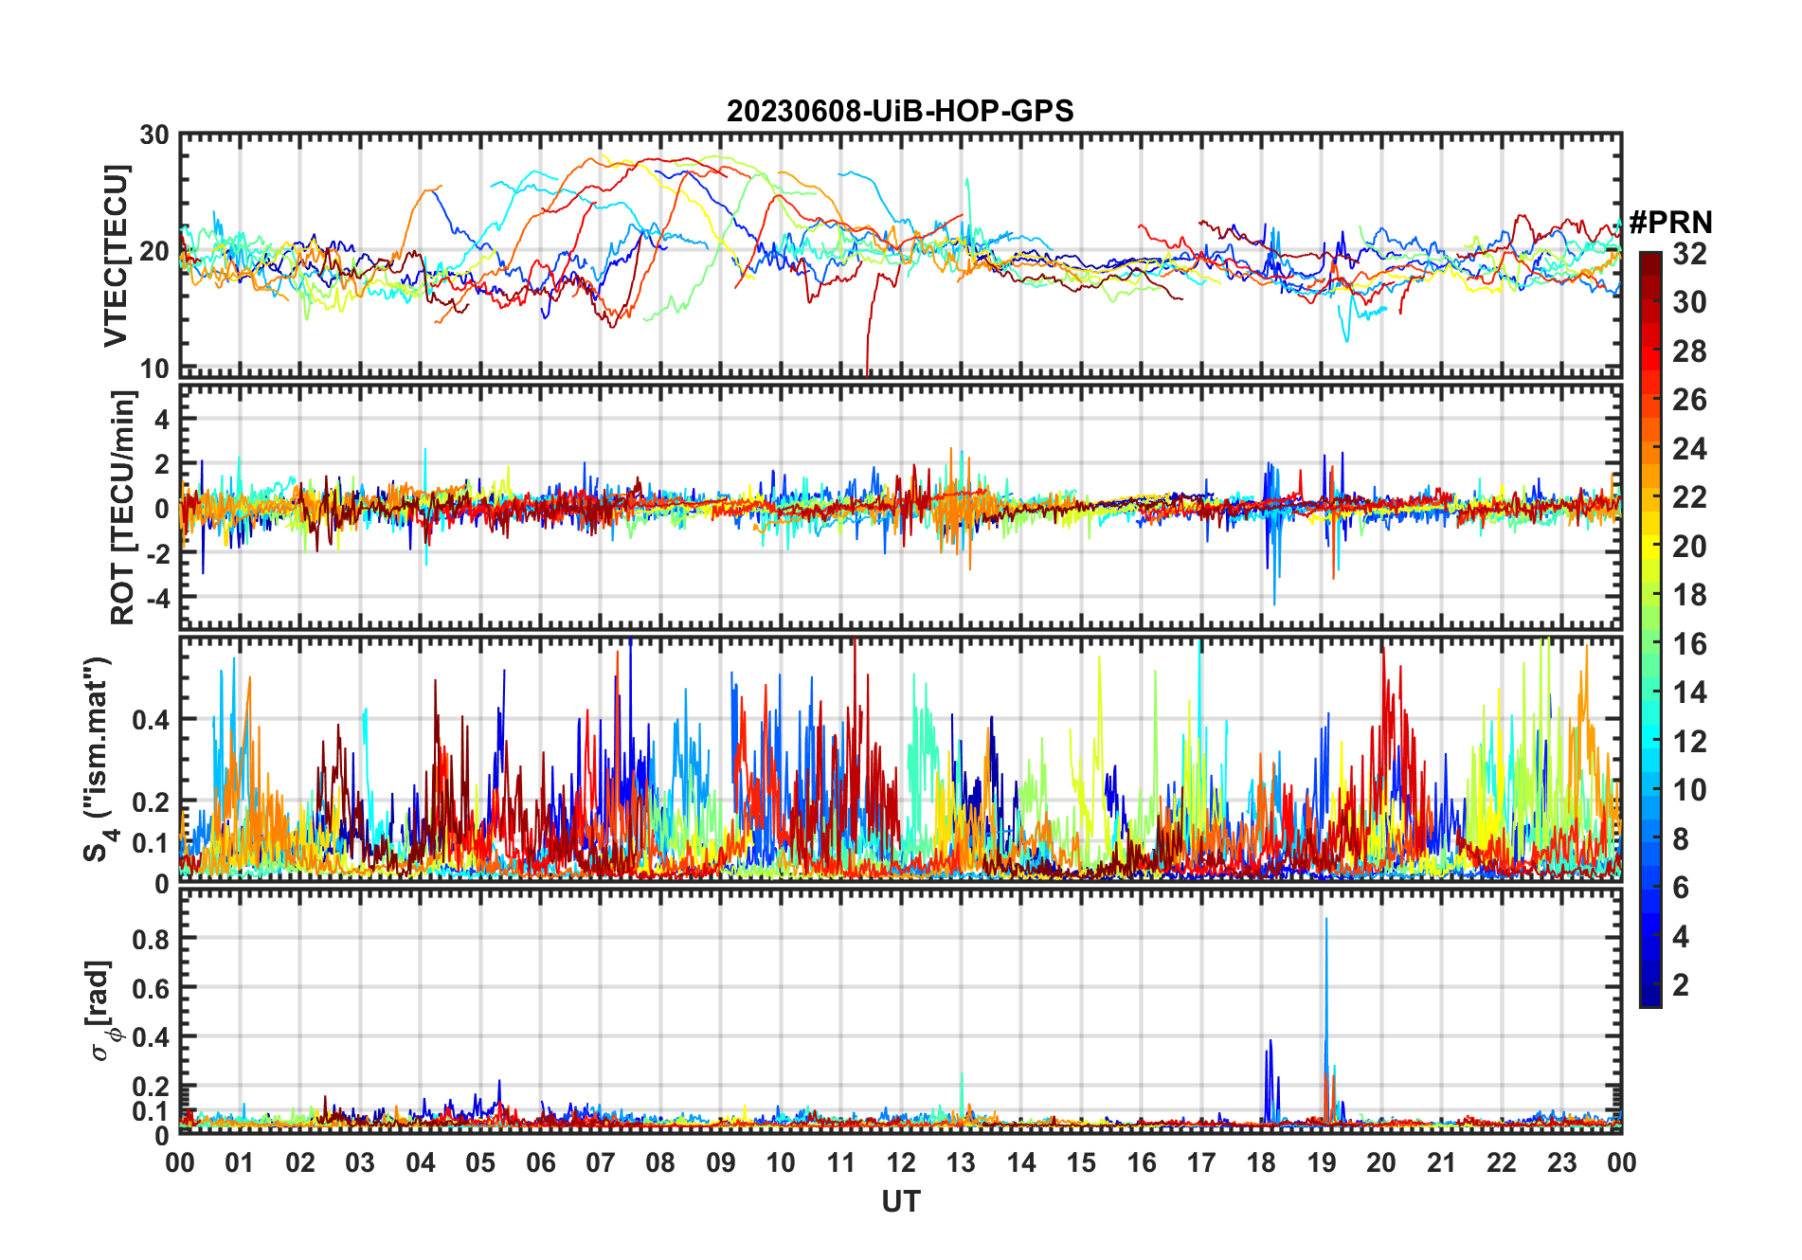Click the σφ[rad] y-axis label
The width and height of the screenshot is (1802, 1260).
click(x=101, y=1011)
